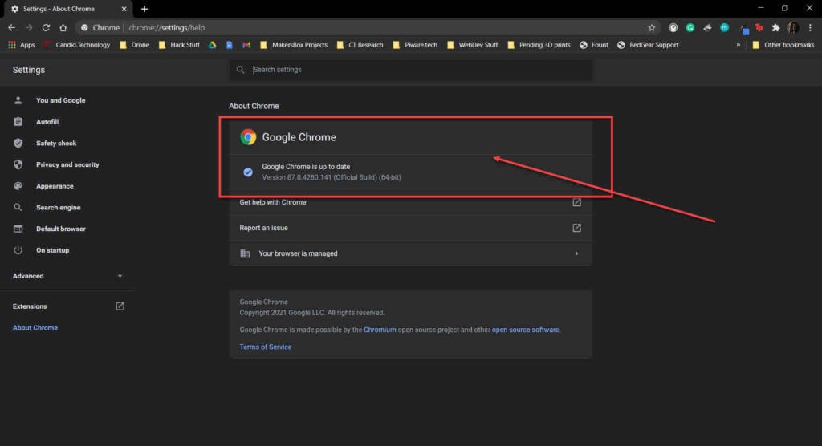Click the green Grammarly extension icon

tap(690, 28)
